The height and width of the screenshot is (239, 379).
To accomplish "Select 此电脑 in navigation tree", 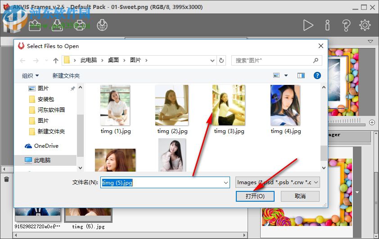I will click(x=42, y=160).
